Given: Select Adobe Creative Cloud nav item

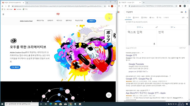Looking at the screenshot, I should 26,21.
